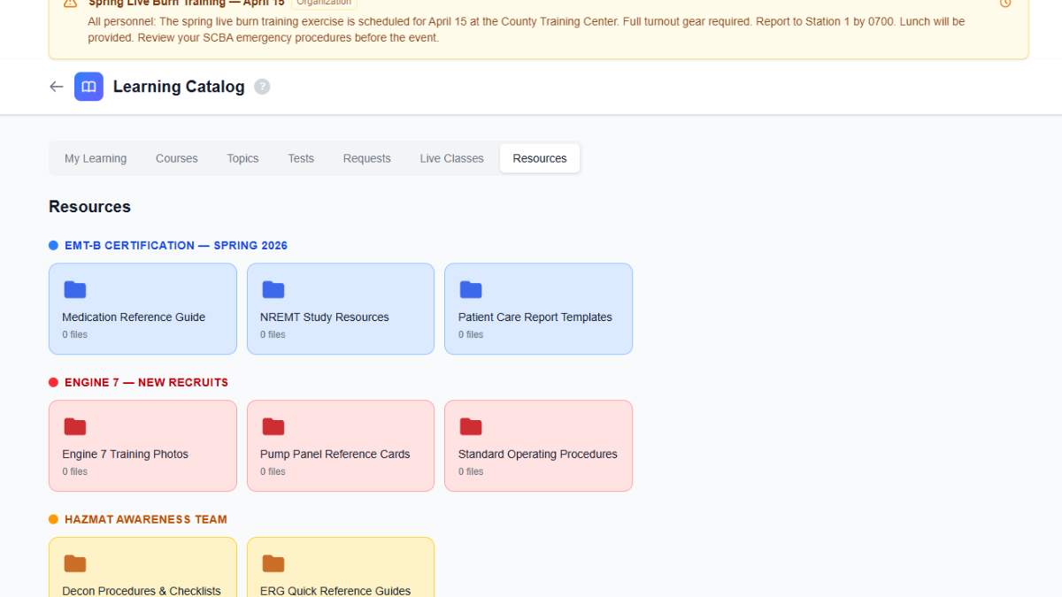Click the clock icon on the announcement banner
Viewport: 1062px width, 597px height.
click(1005, 4)
